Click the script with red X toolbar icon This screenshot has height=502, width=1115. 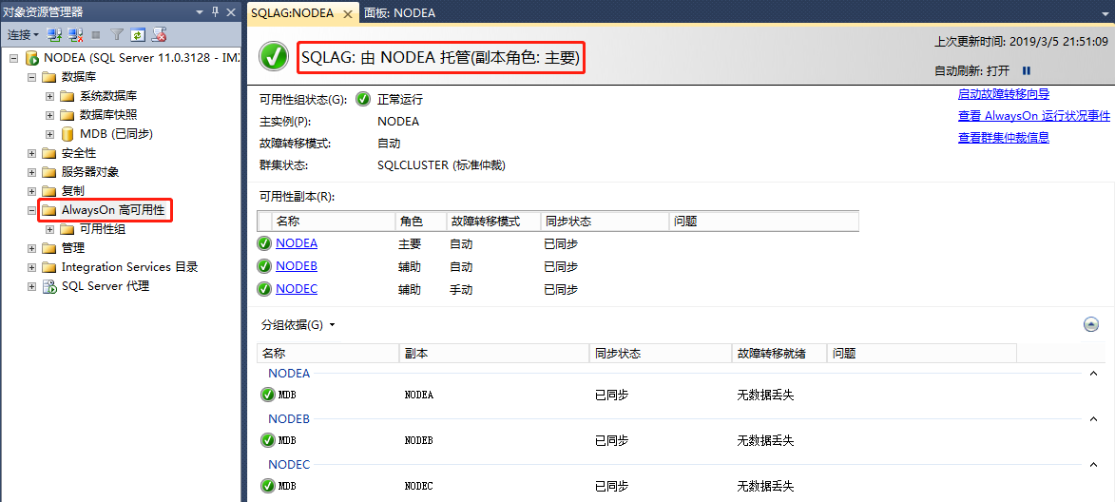(160, 34)
